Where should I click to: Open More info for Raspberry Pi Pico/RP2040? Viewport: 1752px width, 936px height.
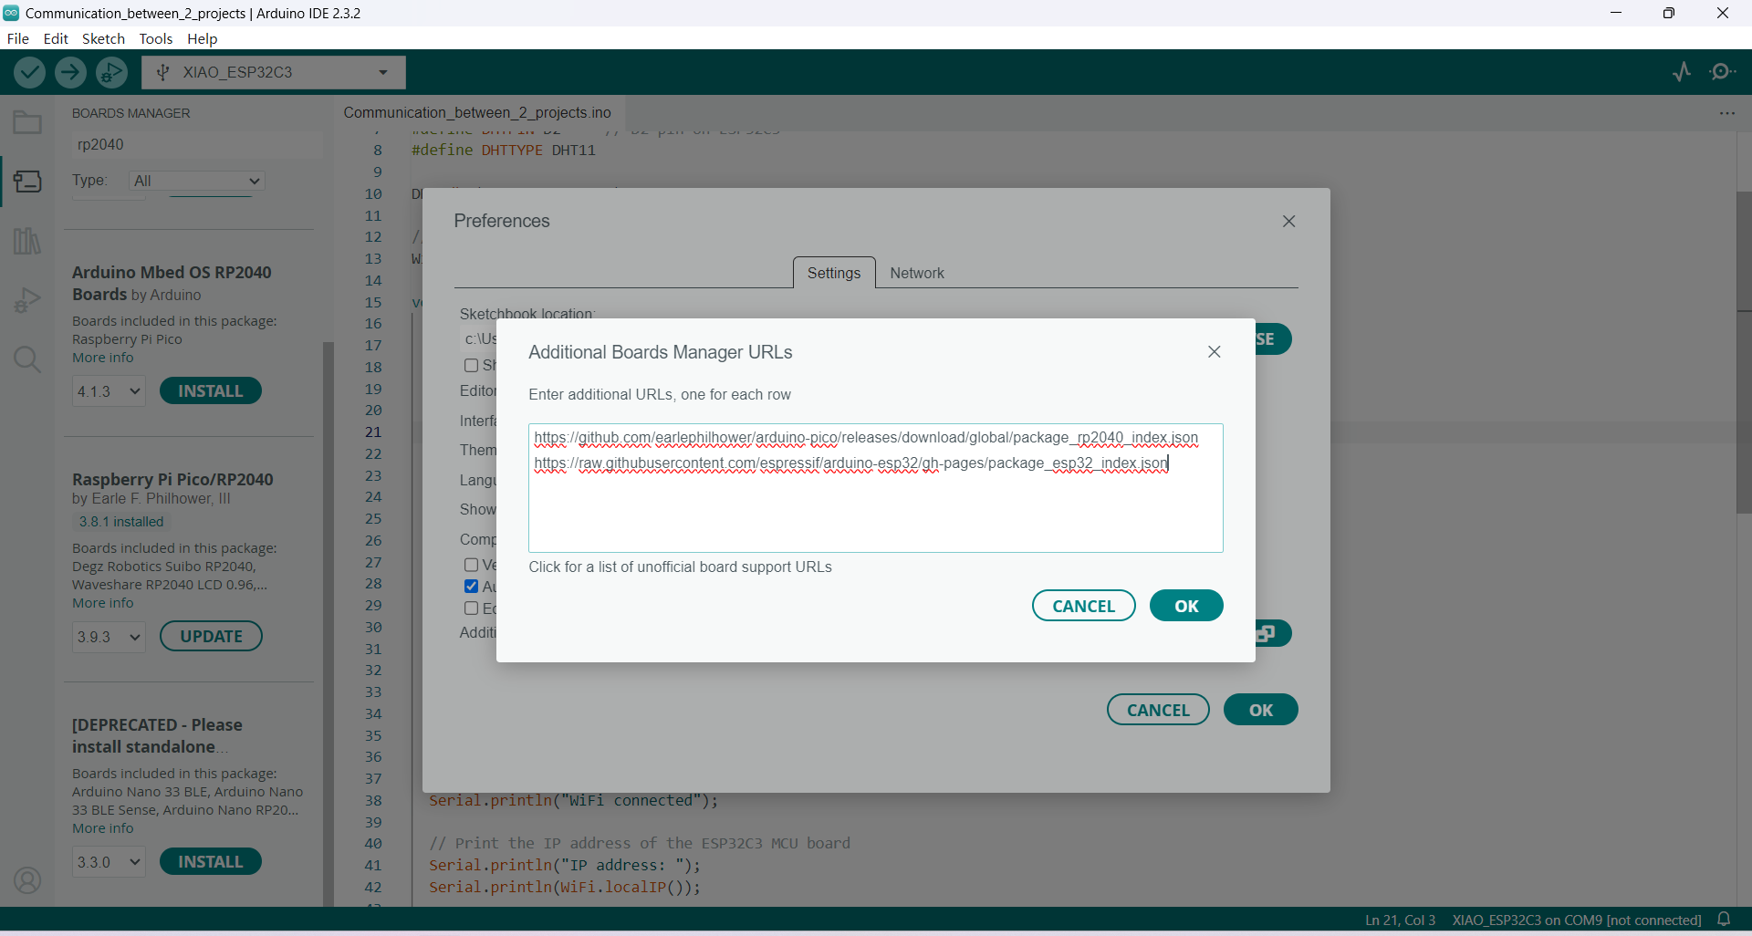tap(103, 603)
